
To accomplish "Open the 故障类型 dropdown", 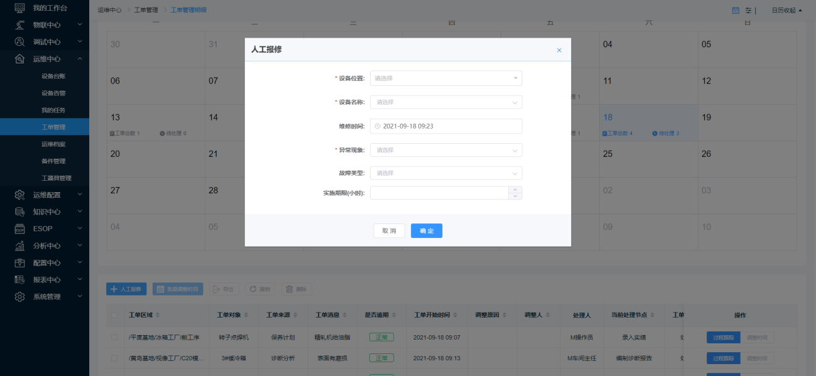I will click(446, 173).
